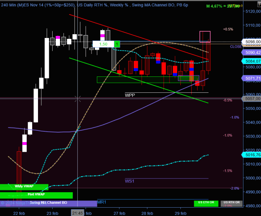Click the 28 feb date label
261x216 pixels.
[x=147, y=213]
